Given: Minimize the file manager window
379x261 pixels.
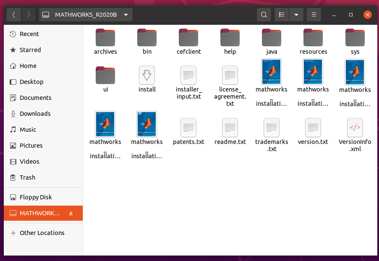Looking at the screenshot, I should tap(334, 15).
